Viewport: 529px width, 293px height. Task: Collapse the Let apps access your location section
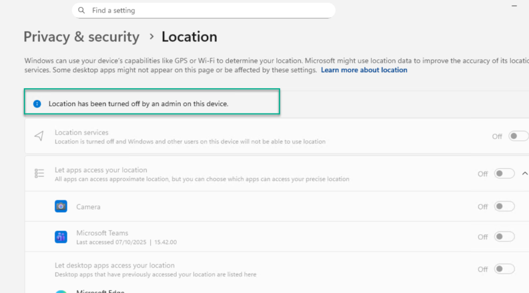coord(525,174)
